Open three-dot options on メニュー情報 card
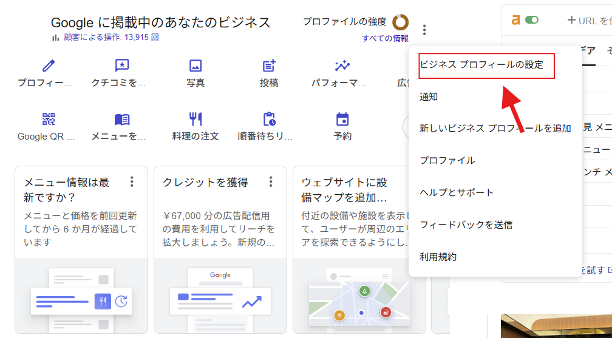This screenshot has height=338, width=612. click(131, 182)
